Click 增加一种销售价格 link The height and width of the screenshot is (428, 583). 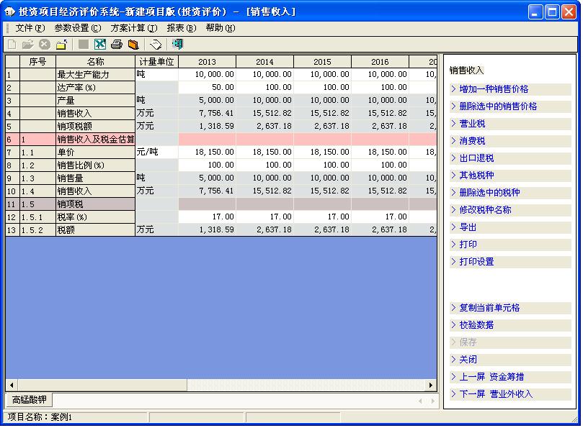coord(494,89)
